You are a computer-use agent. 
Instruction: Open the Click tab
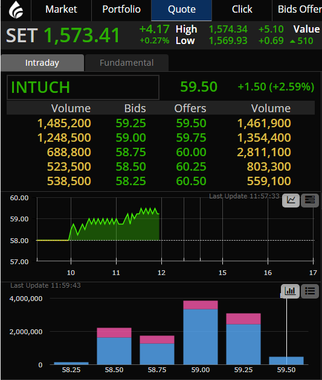pyautogui.click(x=242, y=10)
